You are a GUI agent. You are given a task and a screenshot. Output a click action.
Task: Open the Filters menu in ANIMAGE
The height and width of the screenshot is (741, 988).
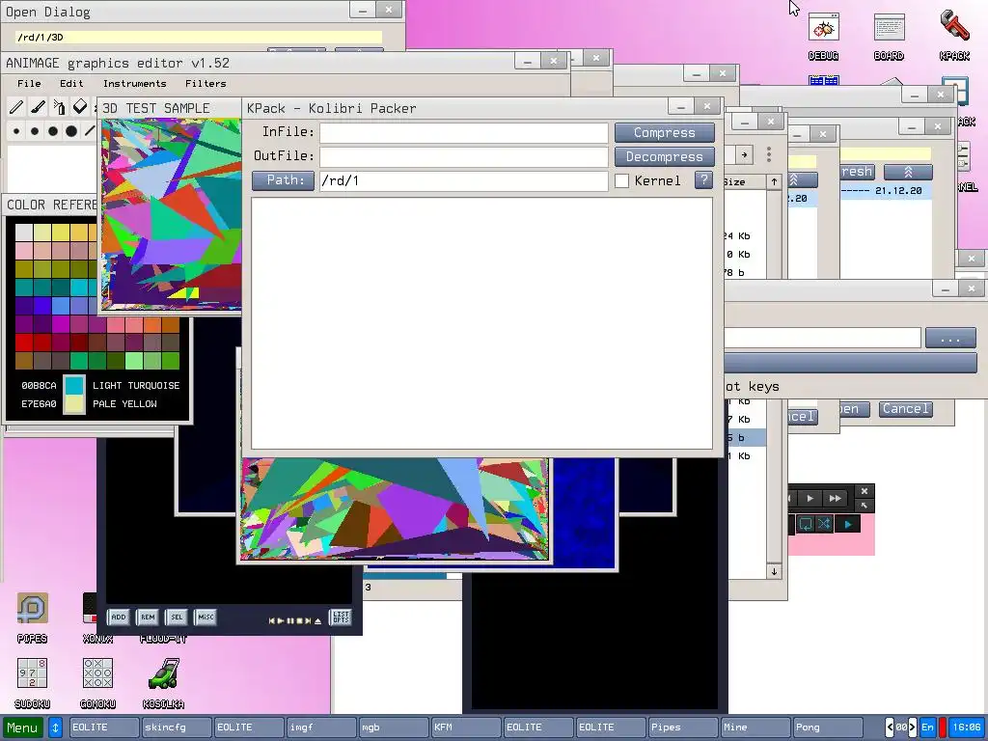[x=206, y=83]
